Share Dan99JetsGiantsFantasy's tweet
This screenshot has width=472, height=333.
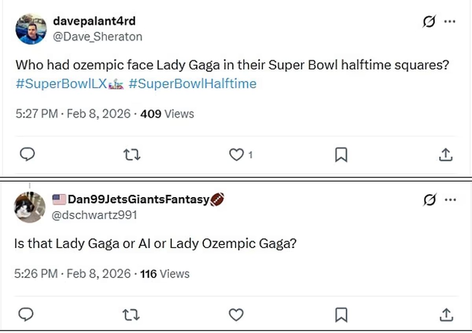coord(446,315)
